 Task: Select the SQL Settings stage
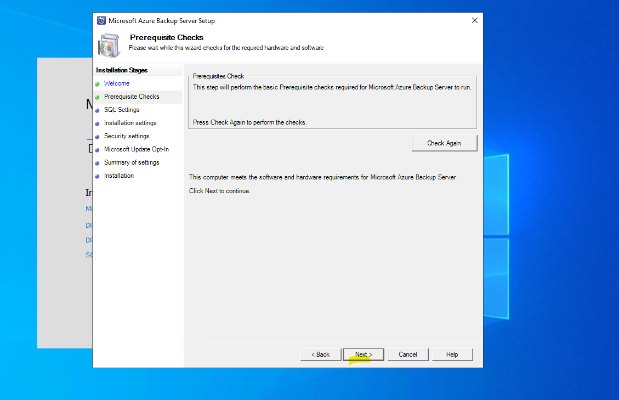click(x=122, y=110)
